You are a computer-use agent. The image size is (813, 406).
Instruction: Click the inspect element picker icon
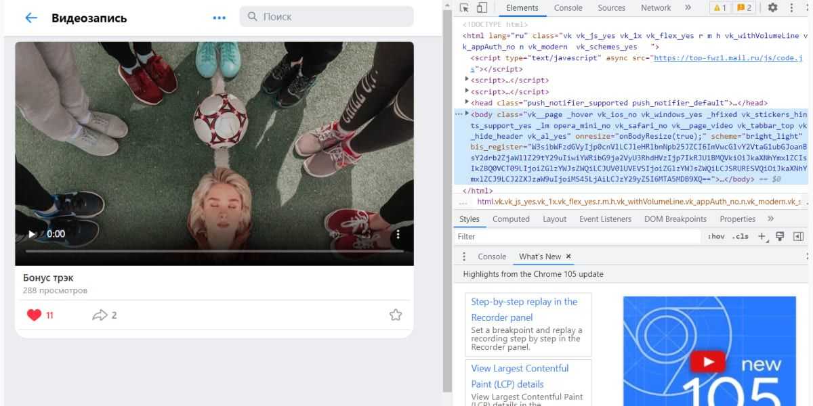click(x=464, y=8)
